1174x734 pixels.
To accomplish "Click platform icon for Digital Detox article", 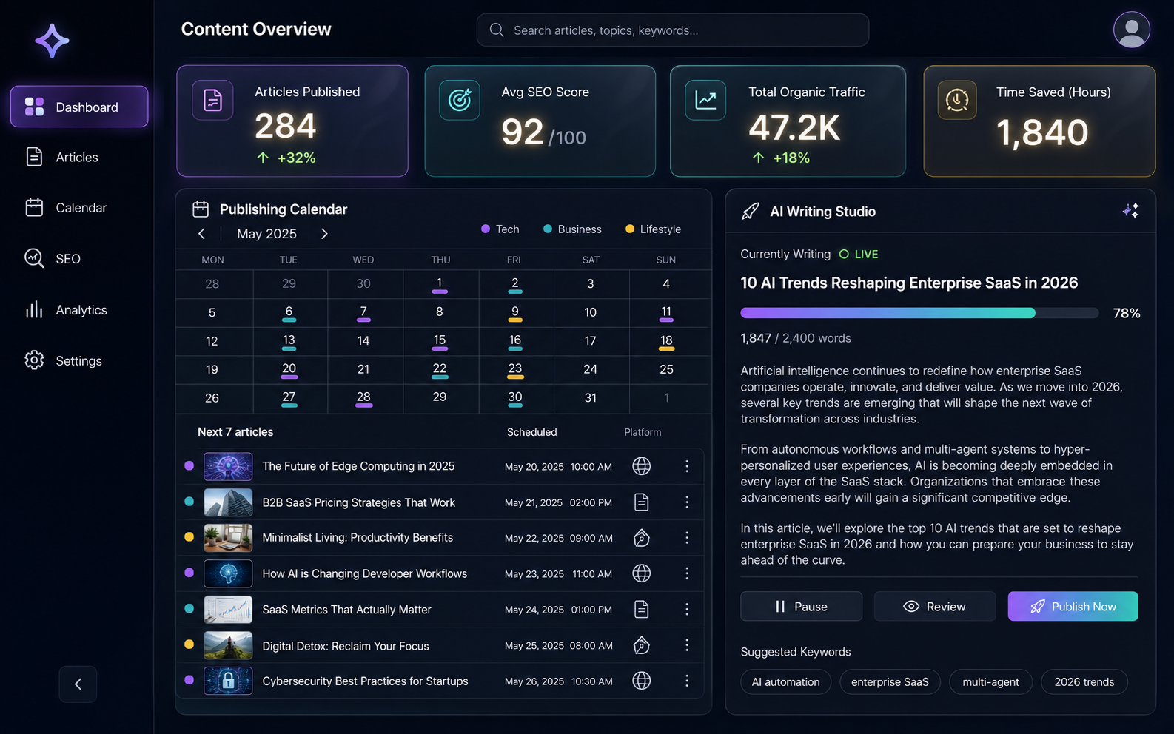I will [x=642, y=645].
